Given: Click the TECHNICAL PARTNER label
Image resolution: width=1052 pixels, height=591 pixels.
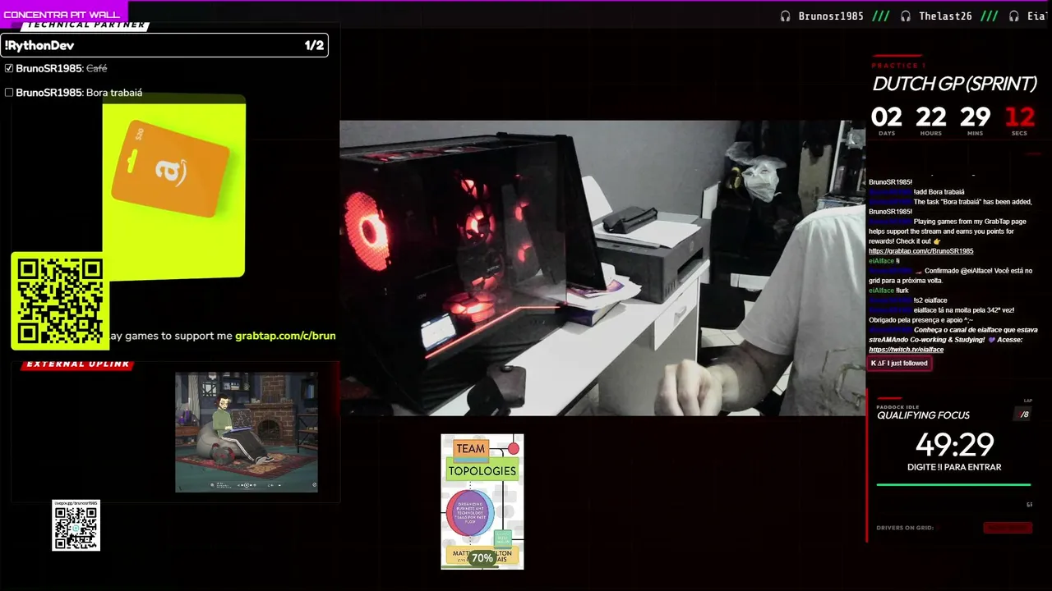Looking at the screenshot, I should pyautogui.click(x=86, y=25).
